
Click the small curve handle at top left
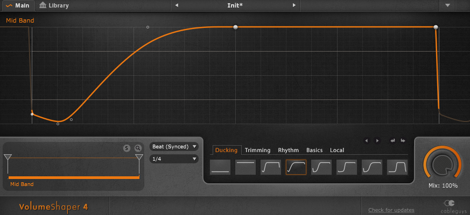148,27
